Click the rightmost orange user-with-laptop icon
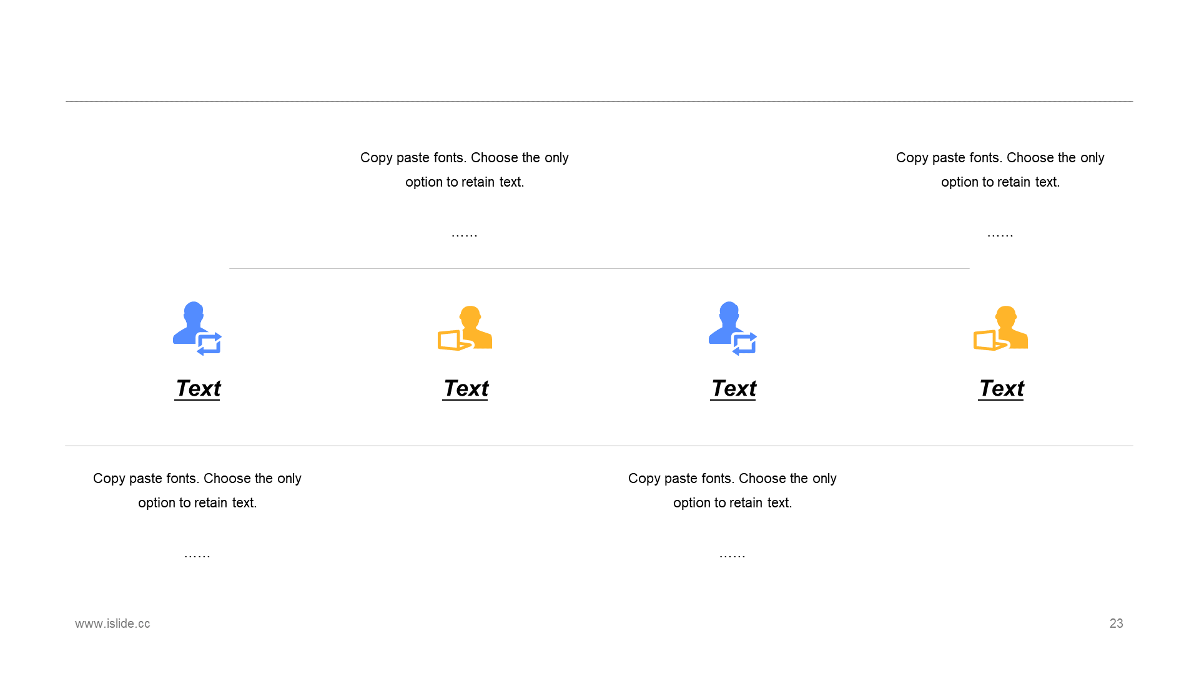 1000,328
